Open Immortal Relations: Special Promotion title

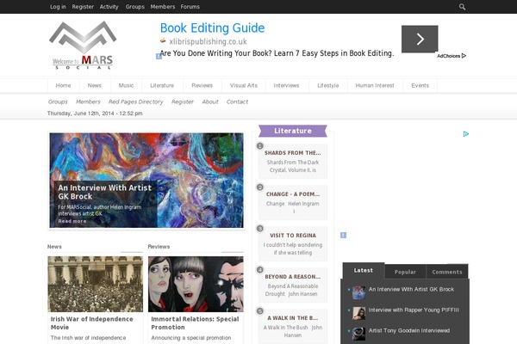click(195, 323)
